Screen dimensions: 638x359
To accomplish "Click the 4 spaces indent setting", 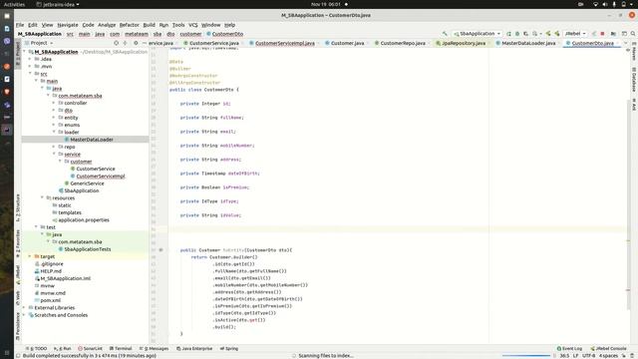I will [608, 356].
